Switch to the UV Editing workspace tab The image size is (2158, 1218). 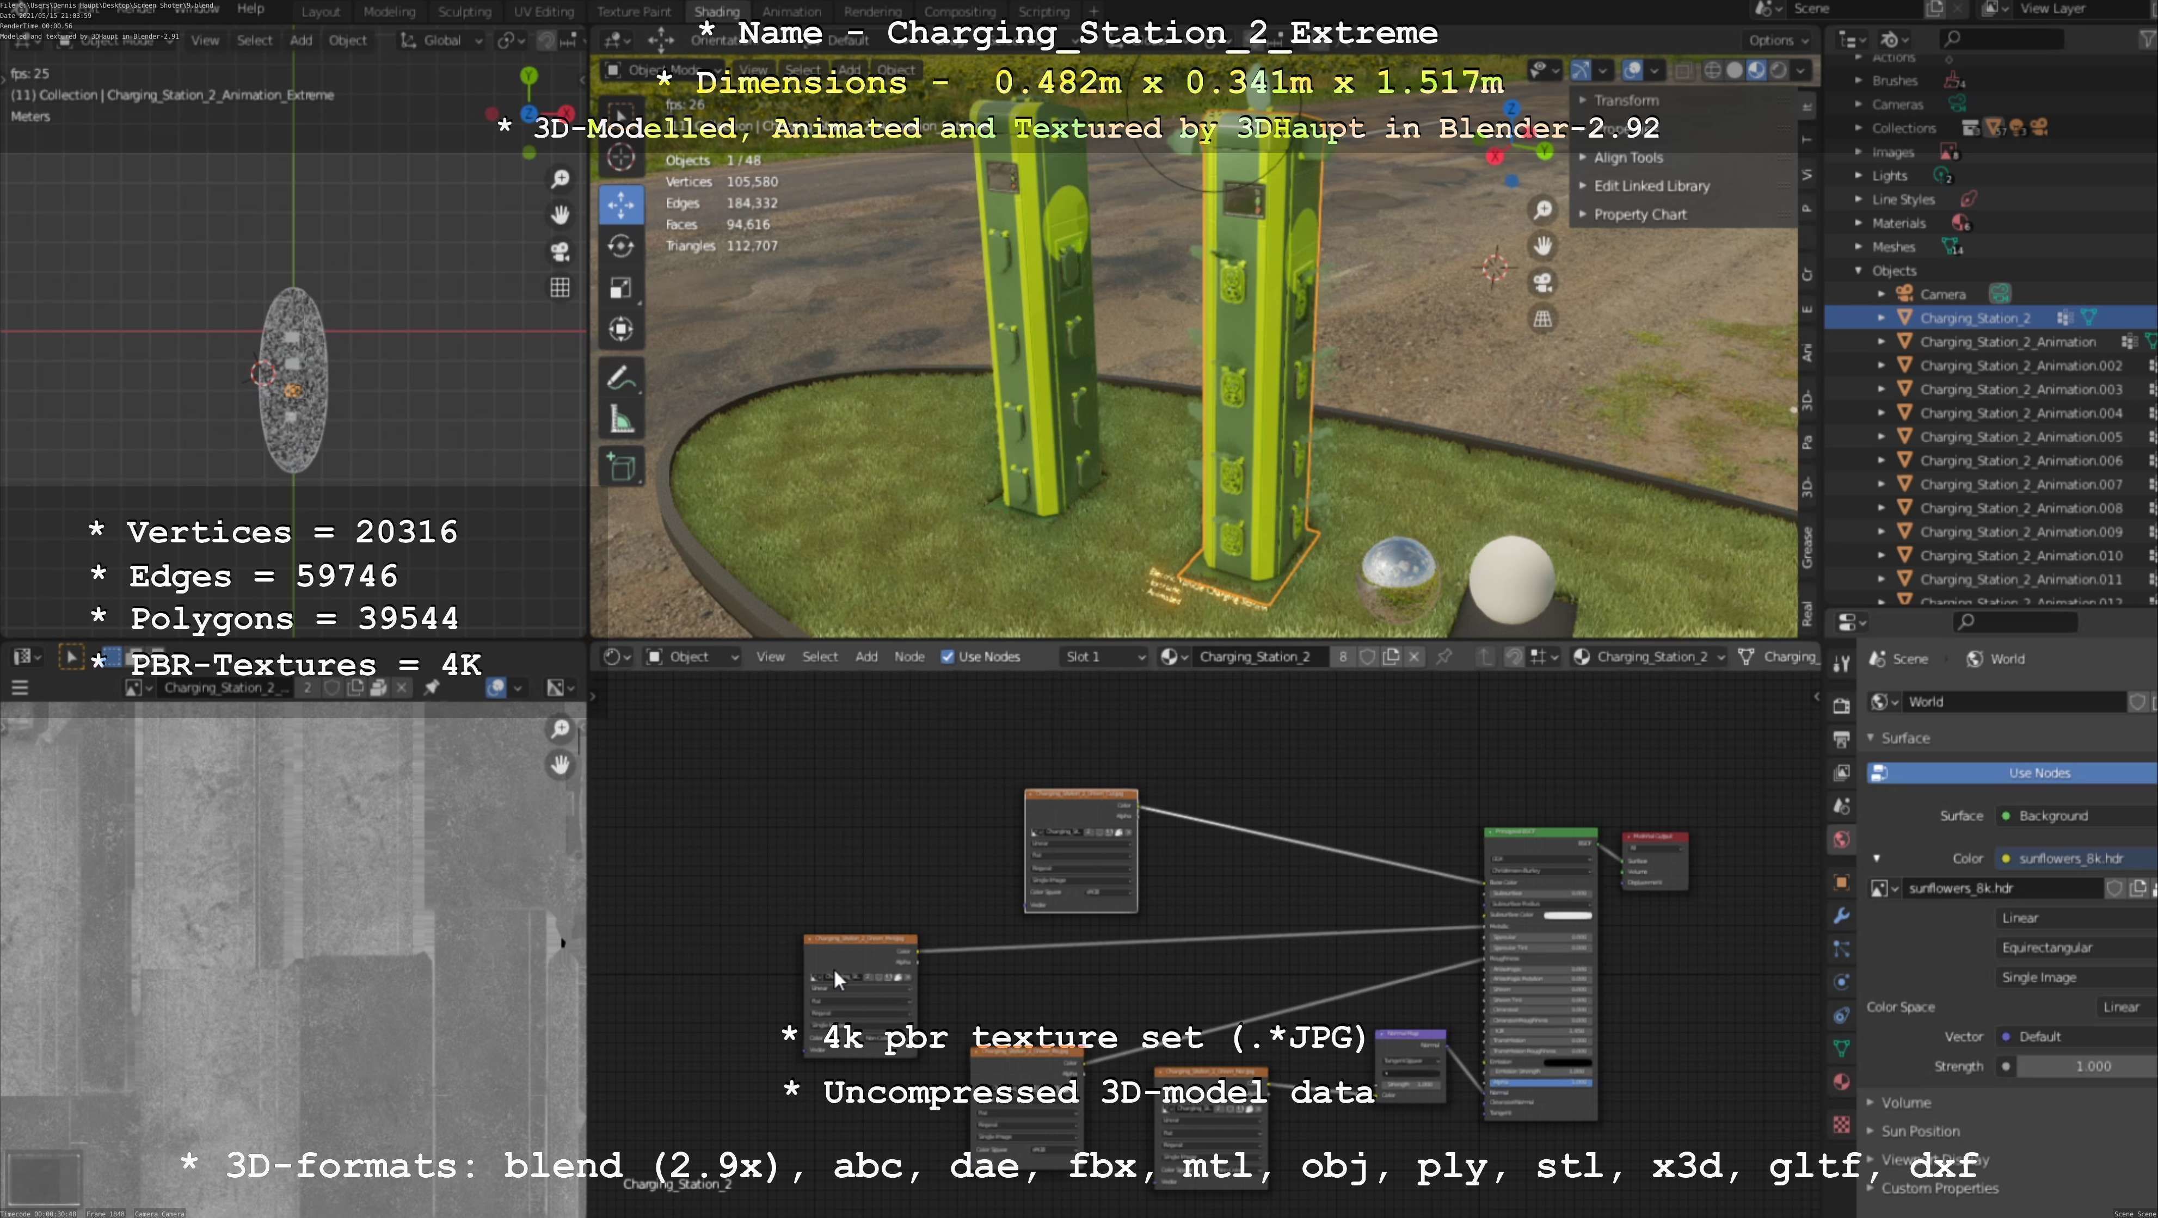[x=543, y=12]
